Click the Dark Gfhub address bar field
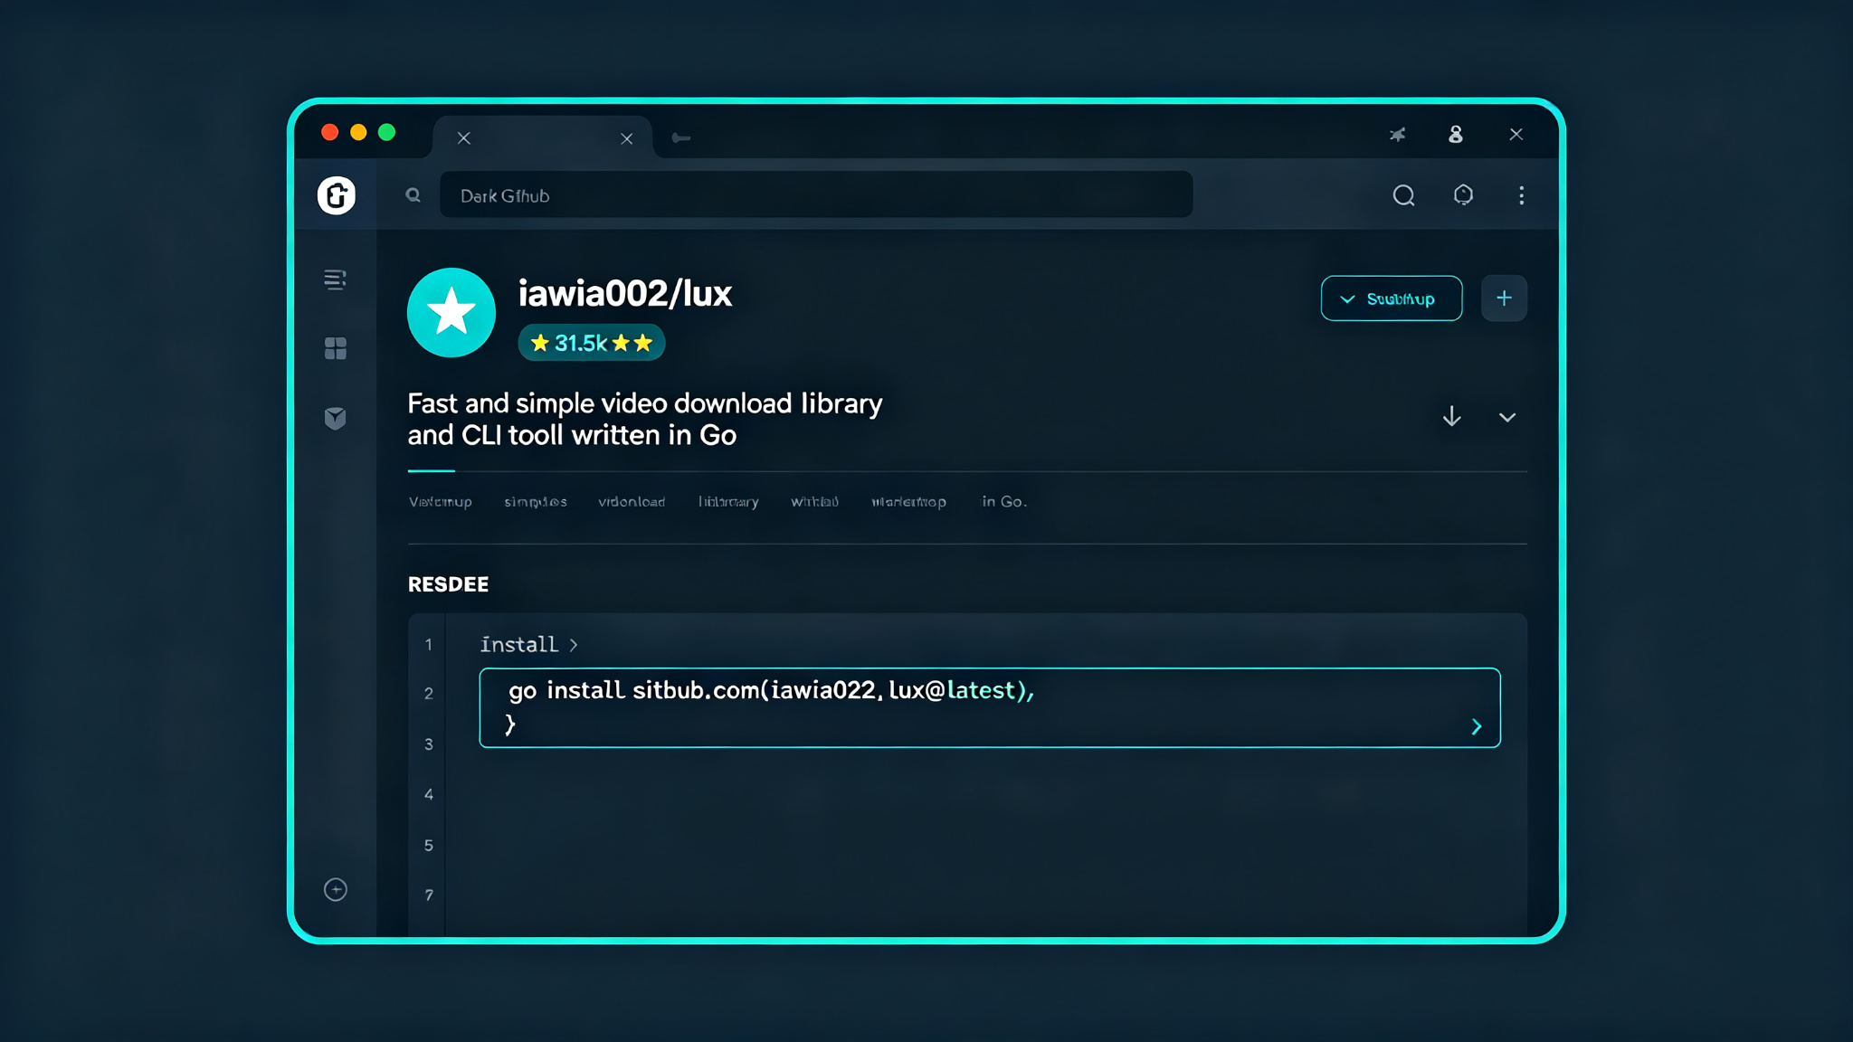The height and width of the screenshot is (1042, 1853). 816,194
